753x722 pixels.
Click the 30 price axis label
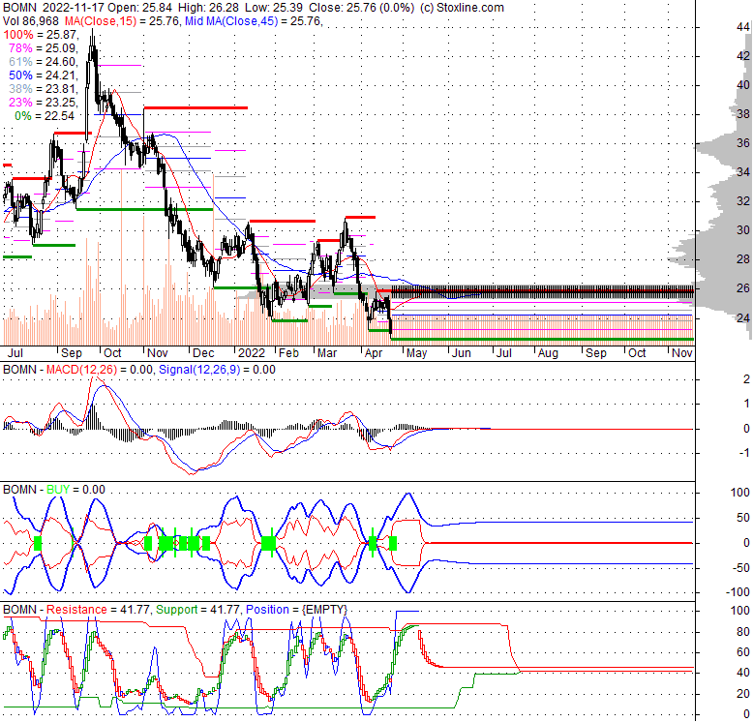click(743, 230)
